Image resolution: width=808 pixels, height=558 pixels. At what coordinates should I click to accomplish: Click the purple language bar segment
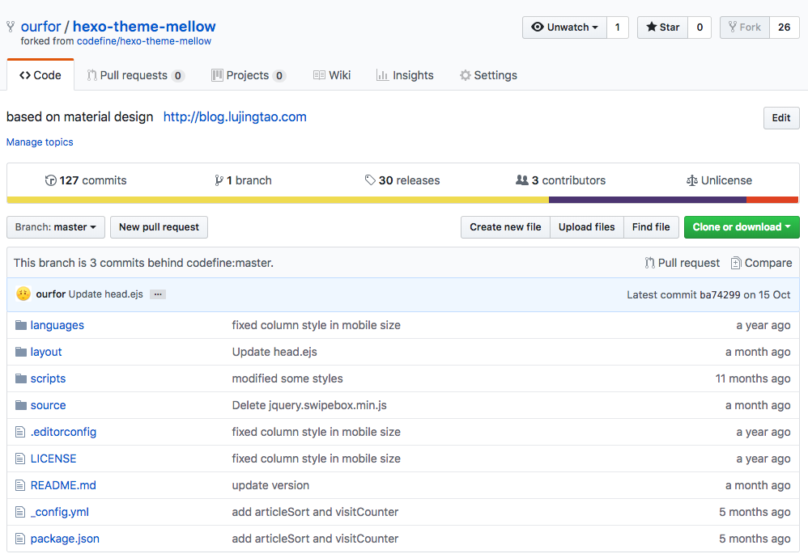648,200
